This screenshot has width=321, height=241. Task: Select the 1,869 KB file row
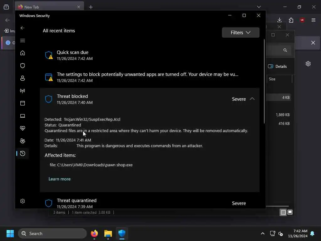(x=279, y=115)
